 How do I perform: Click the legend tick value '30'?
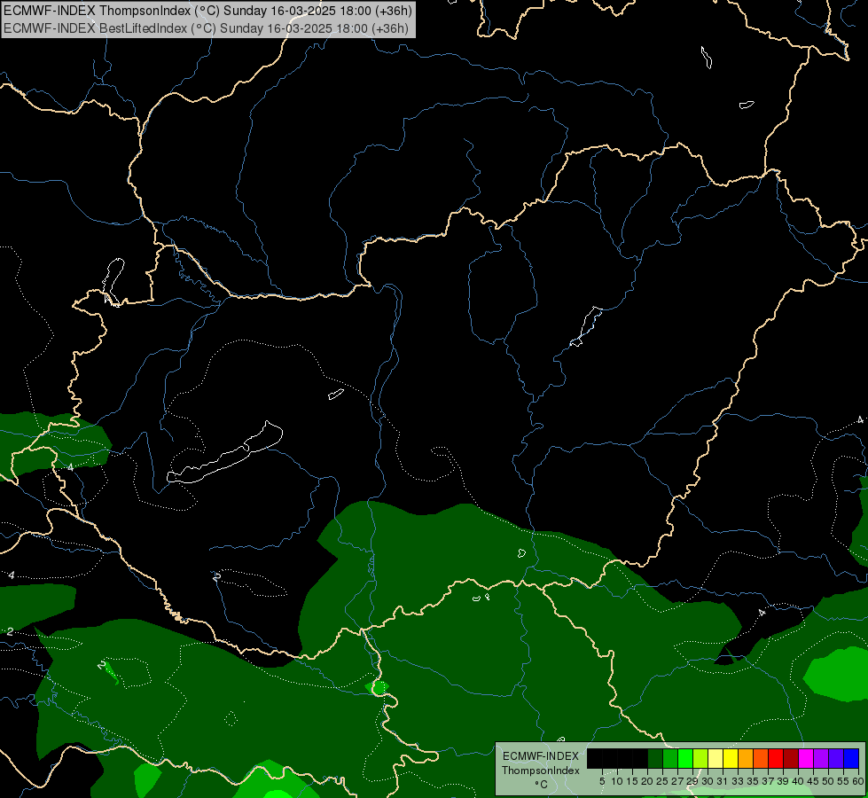point(708,781)
